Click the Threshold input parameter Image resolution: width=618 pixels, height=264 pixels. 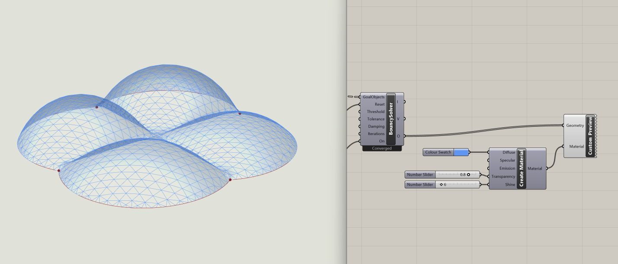coord(376,112)
